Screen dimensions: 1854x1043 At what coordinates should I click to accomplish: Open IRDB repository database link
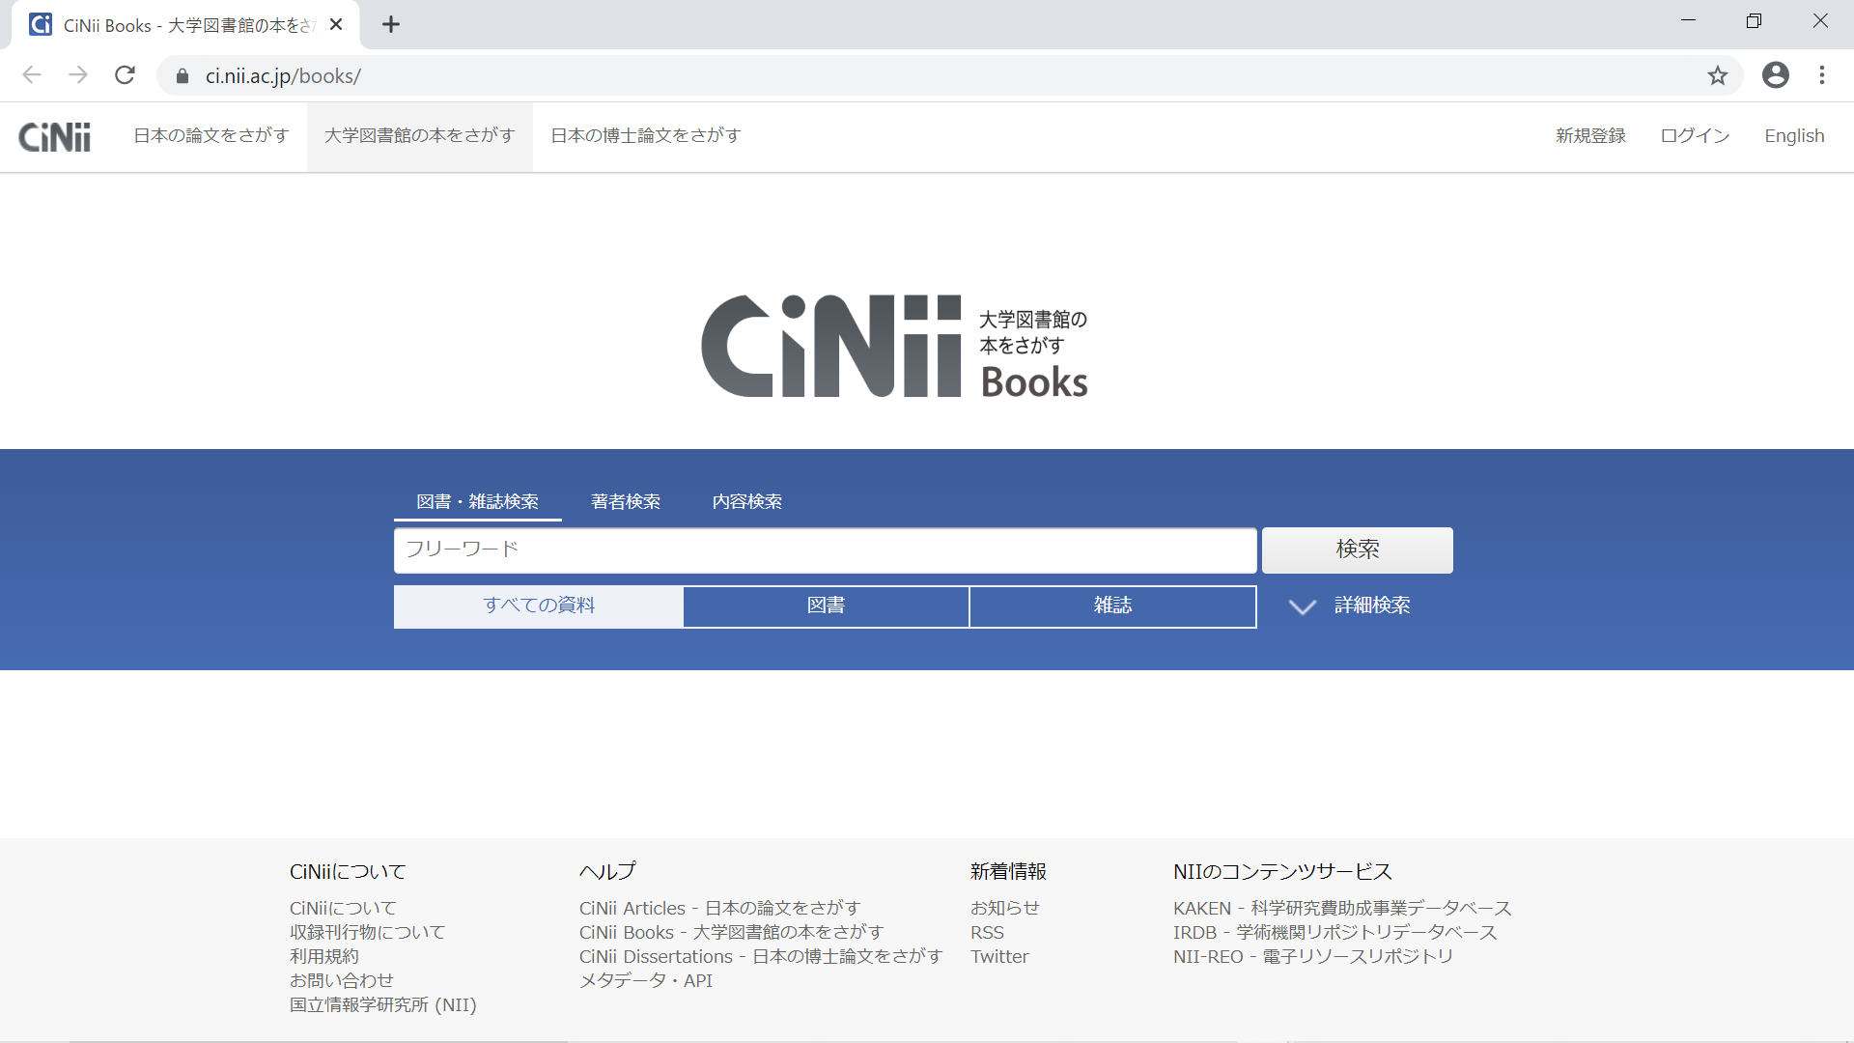point(1334,932)
